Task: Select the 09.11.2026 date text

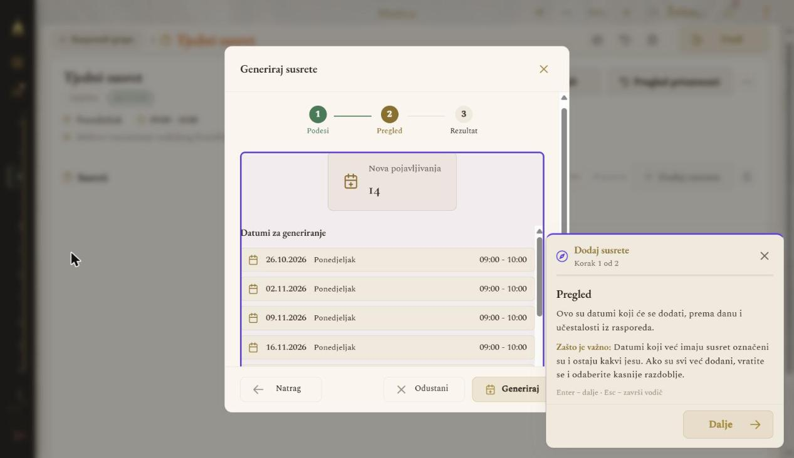Action: click(x=286, y=318)
